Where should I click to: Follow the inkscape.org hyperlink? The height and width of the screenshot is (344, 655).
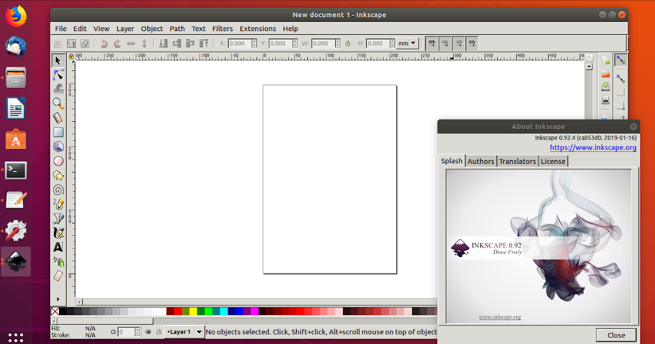(593, 147)
